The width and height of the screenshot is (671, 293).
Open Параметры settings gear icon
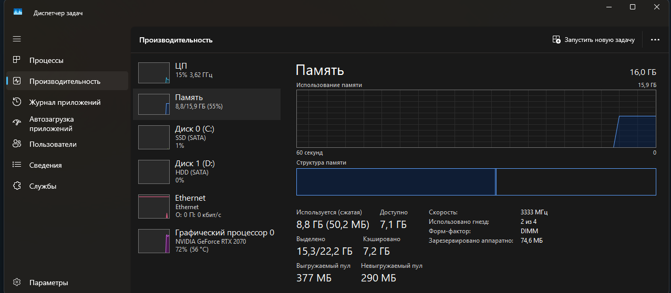[x=17, y=283]
